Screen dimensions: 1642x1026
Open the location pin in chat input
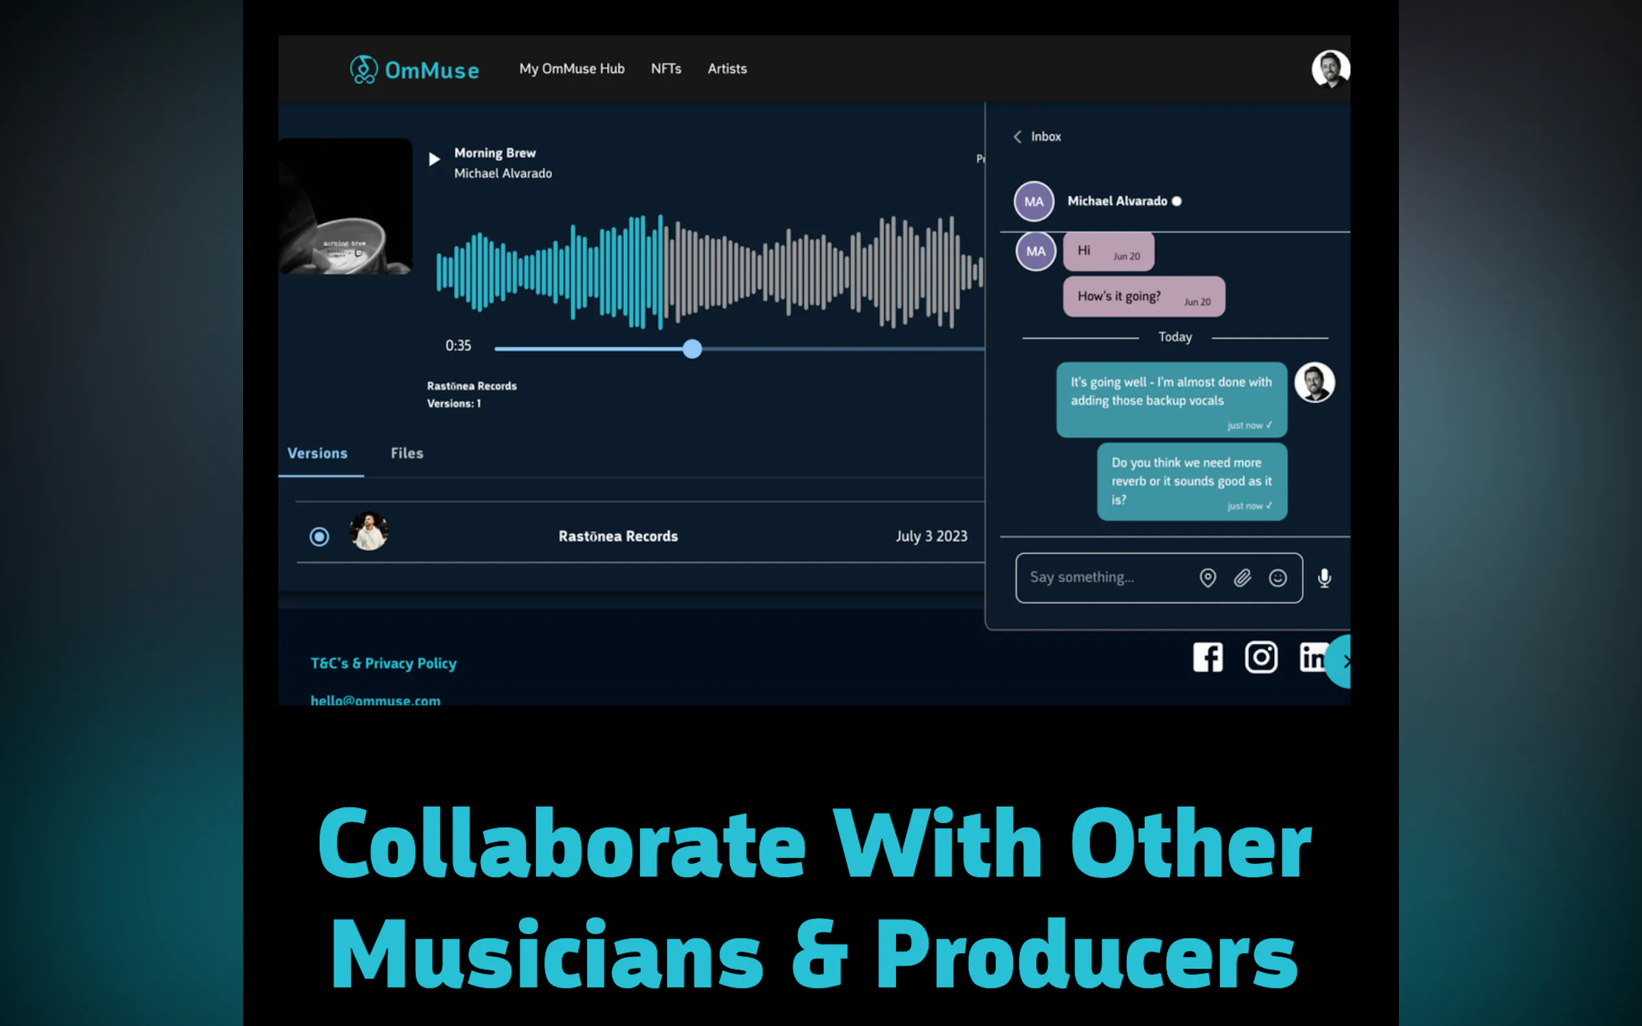tap(1208, 578)
